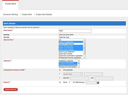
Task: Go to Customer Alerting breadcrumb
Action: tap(10, 15)
